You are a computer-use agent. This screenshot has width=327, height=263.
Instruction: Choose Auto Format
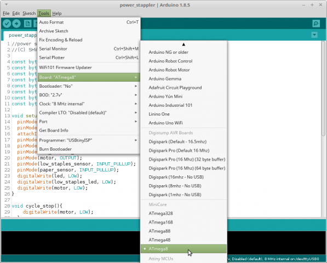pyautogui.click(x=89, y=22)
